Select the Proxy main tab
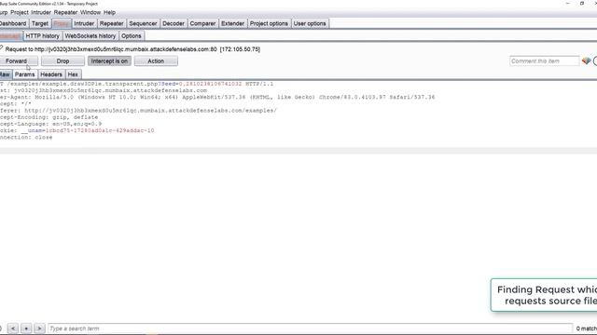Image resolution: width=597 pixels, height=335 pixels. [61, 23]
